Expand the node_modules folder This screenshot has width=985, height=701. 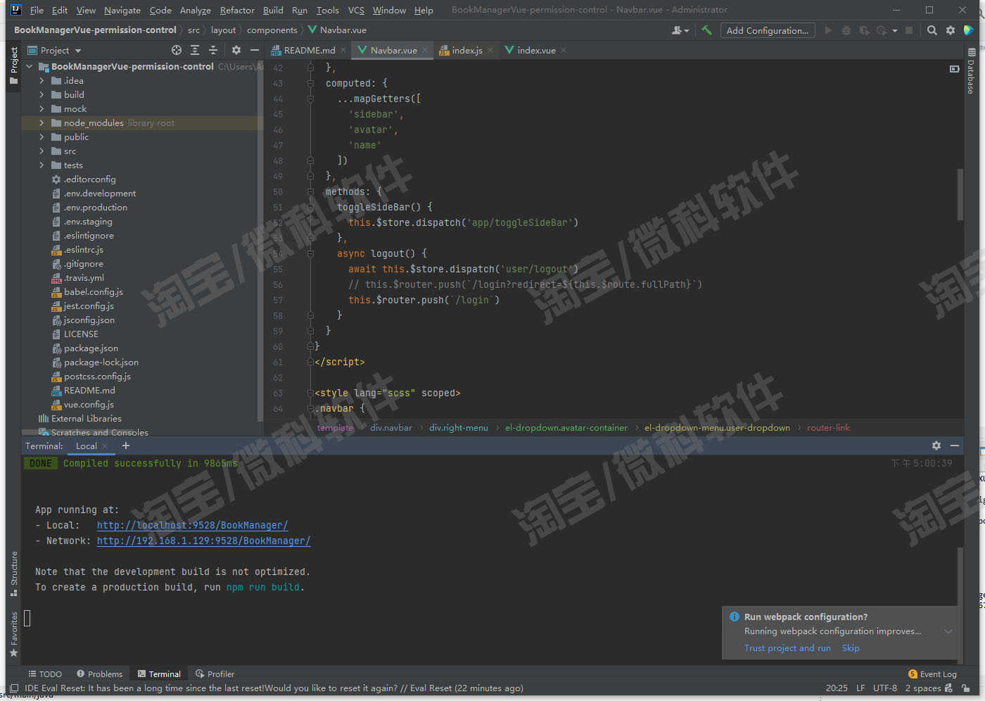point(42,122)
